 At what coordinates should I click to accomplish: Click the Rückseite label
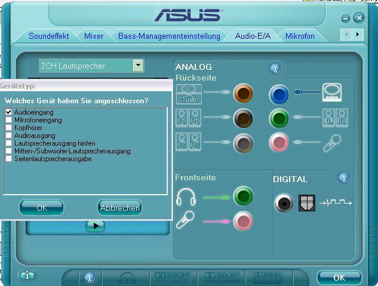click(196, 78)
